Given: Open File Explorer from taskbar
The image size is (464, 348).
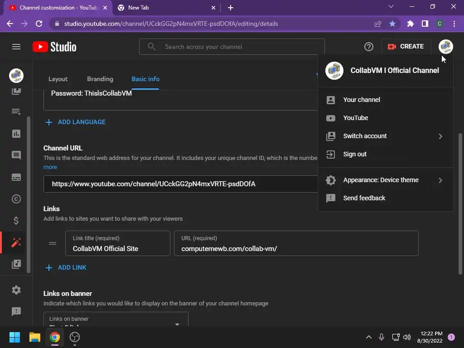Looking at the screenshot, I should coord(34,337).
